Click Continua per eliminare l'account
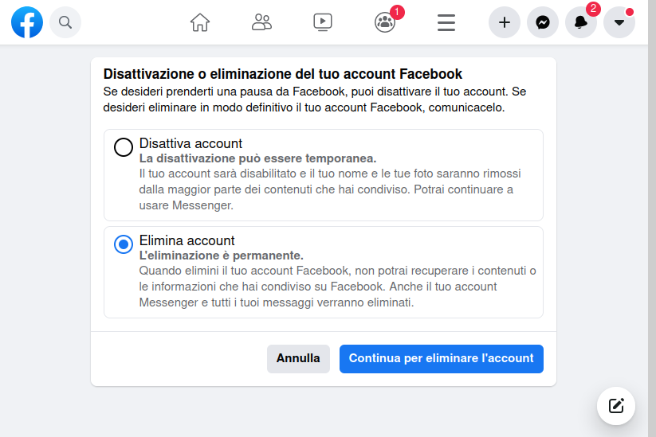This screenshot has width=656, height=437. coord(442,359)
